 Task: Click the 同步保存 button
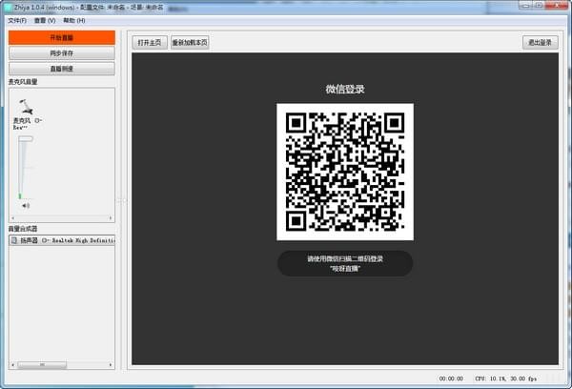pyautogui.click(x=62, y=53)
